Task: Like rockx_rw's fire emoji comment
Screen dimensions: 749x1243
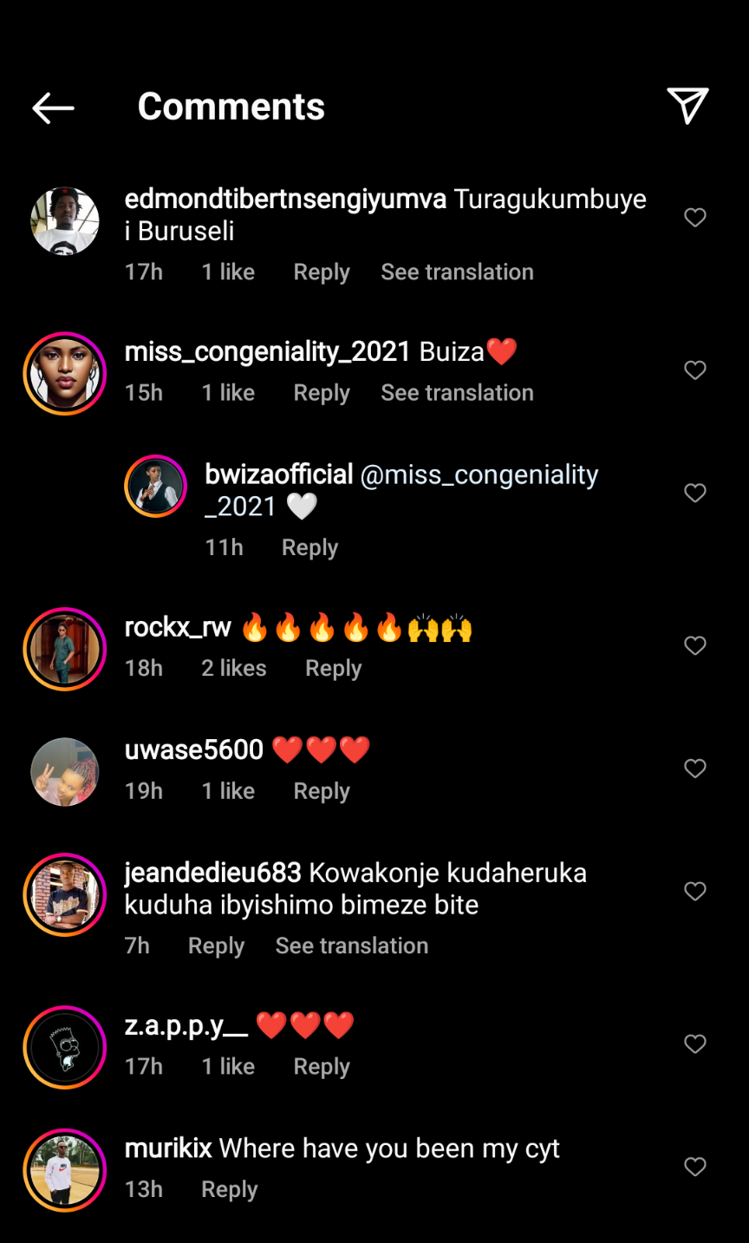Action: (695, 645)
